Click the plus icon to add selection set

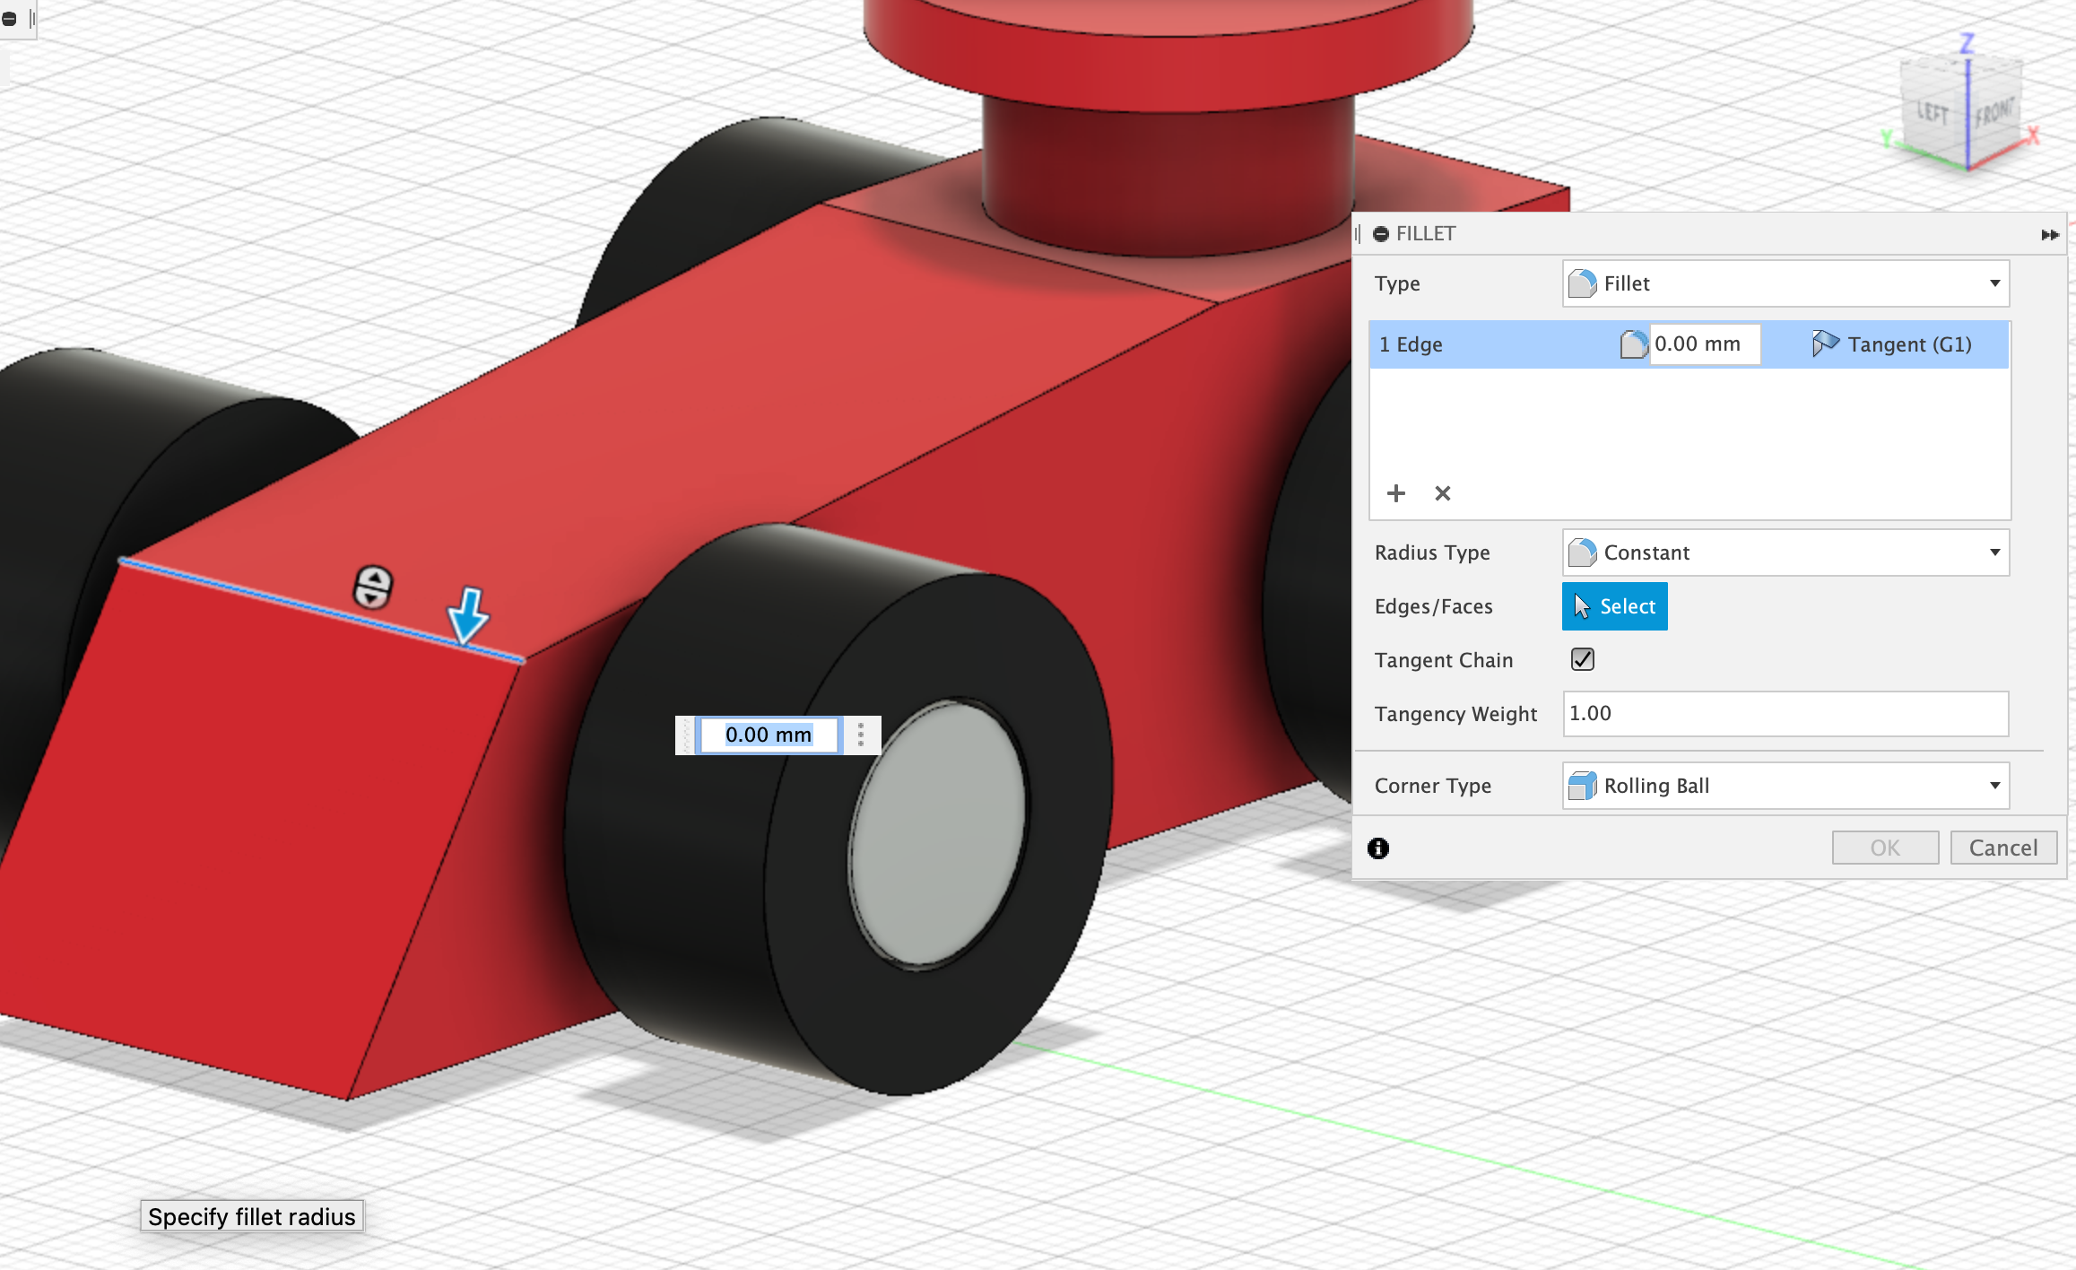1395,493
